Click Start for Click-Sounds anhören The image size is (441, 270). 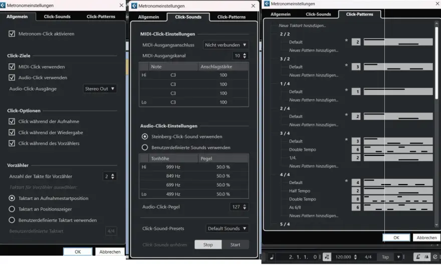(235, 244)
